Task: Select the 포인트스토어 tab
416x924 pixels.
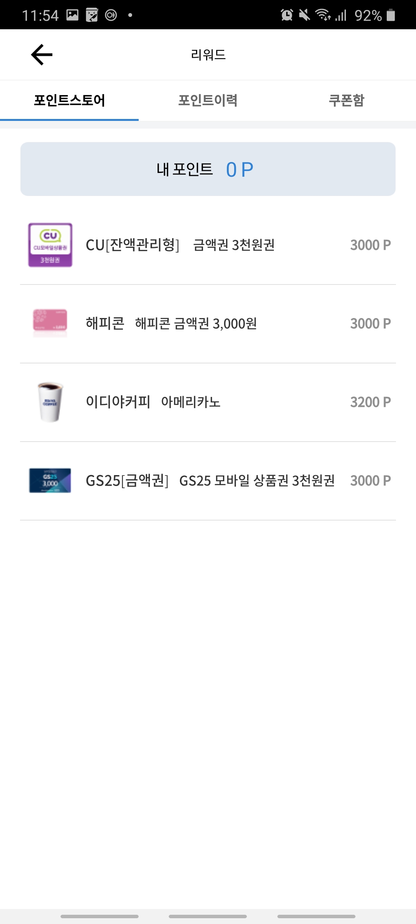Action: click(69, 100)
